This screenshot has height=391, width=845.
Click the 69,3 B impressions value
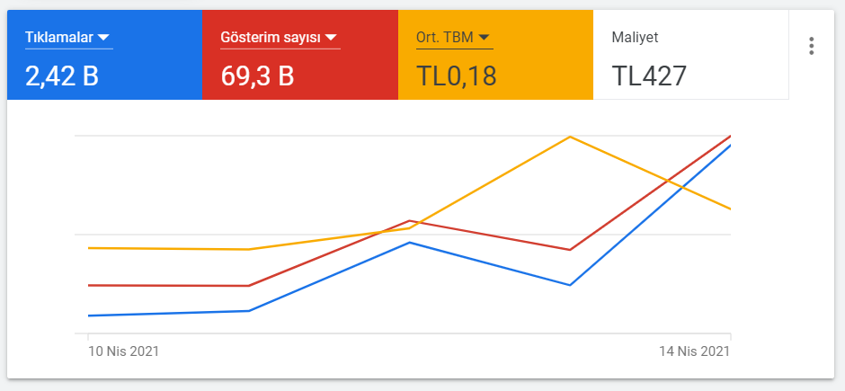(257, 76)
